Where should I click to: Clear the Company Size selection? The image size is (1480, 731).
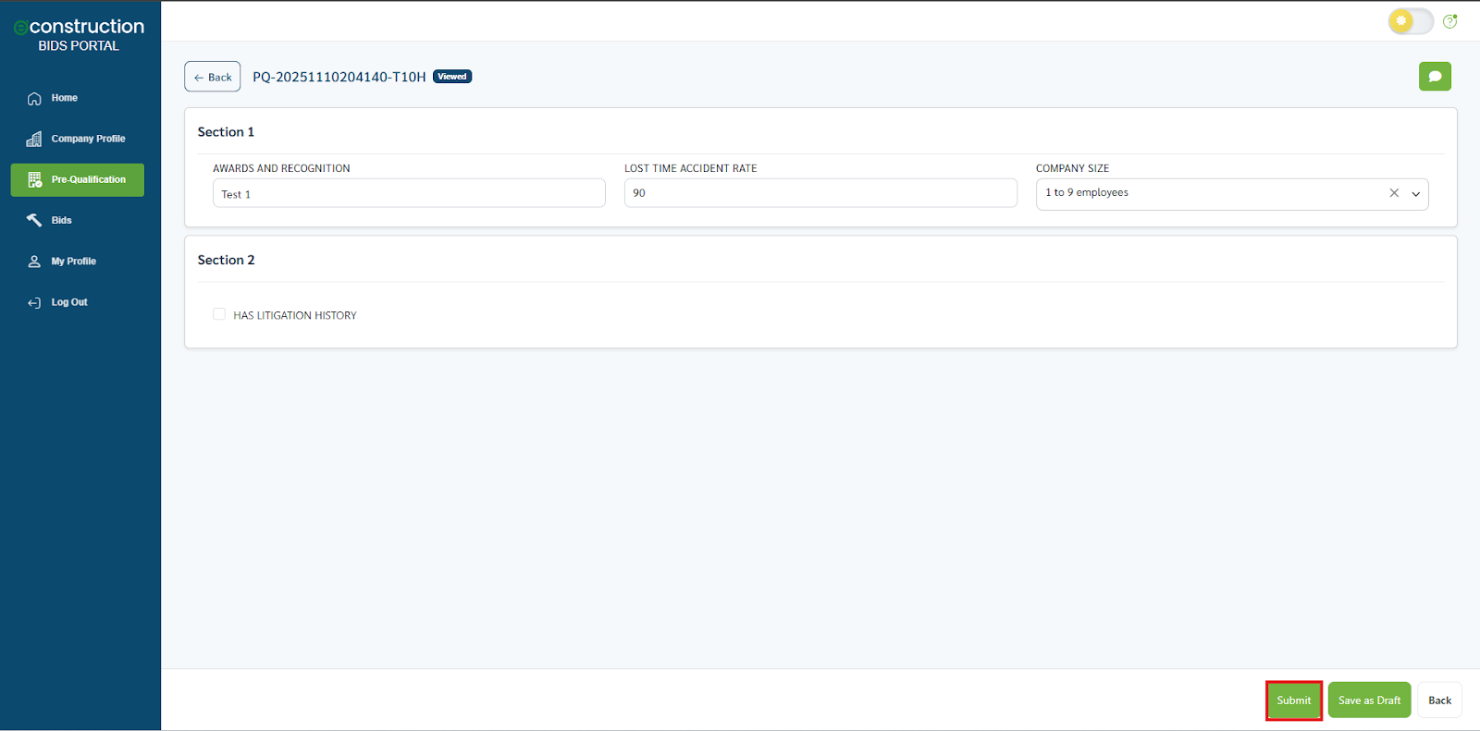pyautogui.click(x=1394, y=193)
